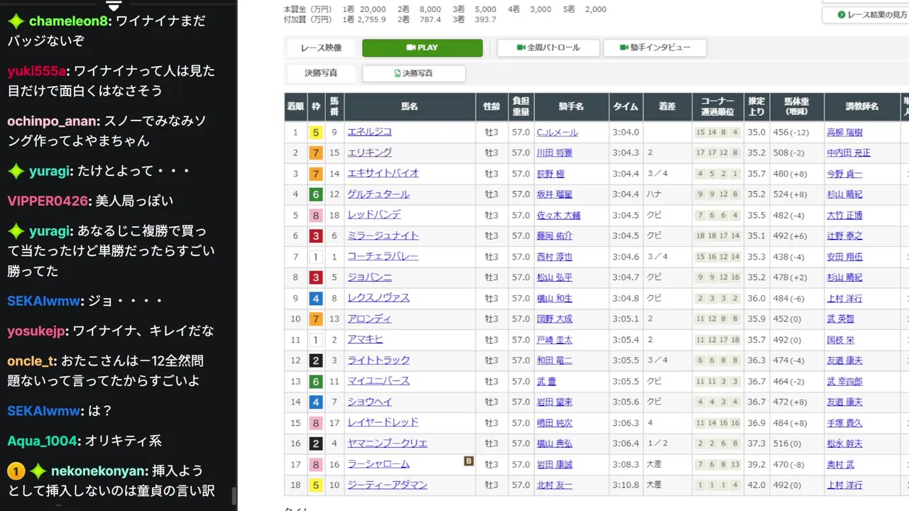Click the blinker B icon beside ラーシャローム

(469, 461)
